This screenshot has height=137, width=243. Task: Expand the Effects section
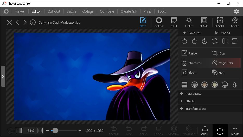(210, 101)
